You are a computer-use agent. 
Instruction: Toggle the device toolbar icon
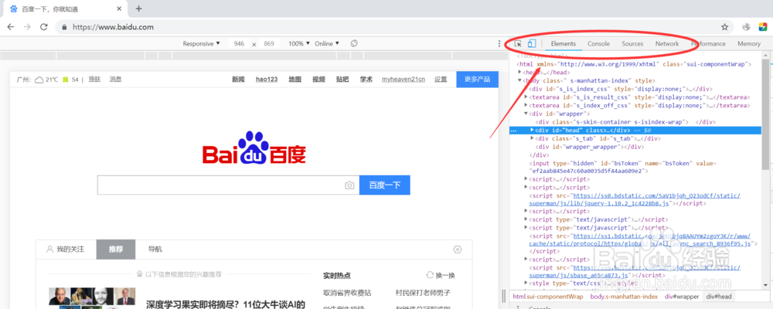[532, 44]
